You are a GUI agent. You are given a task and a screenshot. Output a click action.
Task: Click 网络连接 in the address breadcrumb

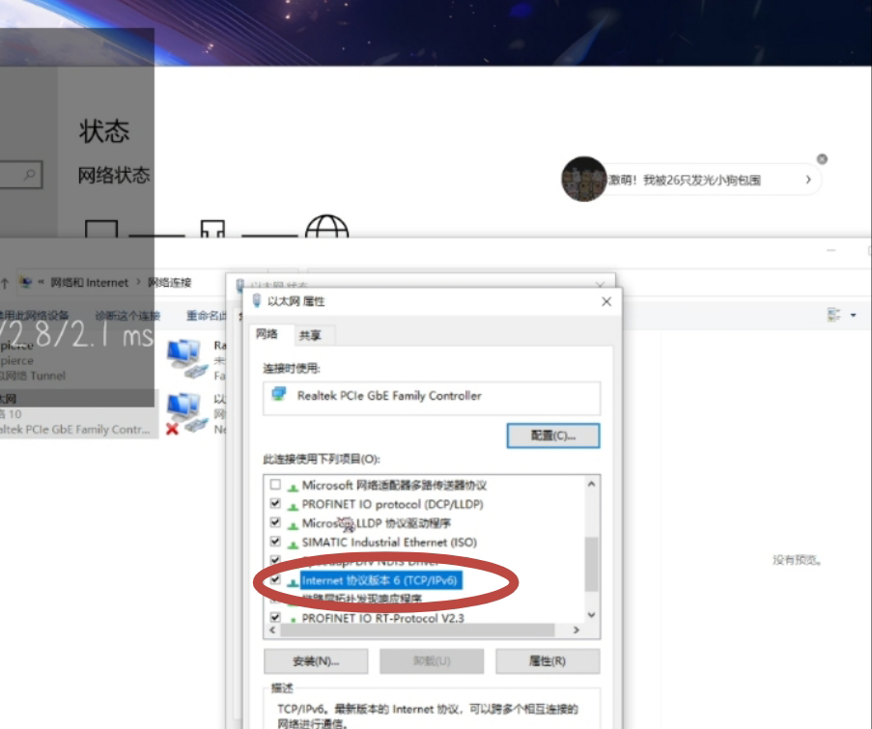tap(170, 283)
